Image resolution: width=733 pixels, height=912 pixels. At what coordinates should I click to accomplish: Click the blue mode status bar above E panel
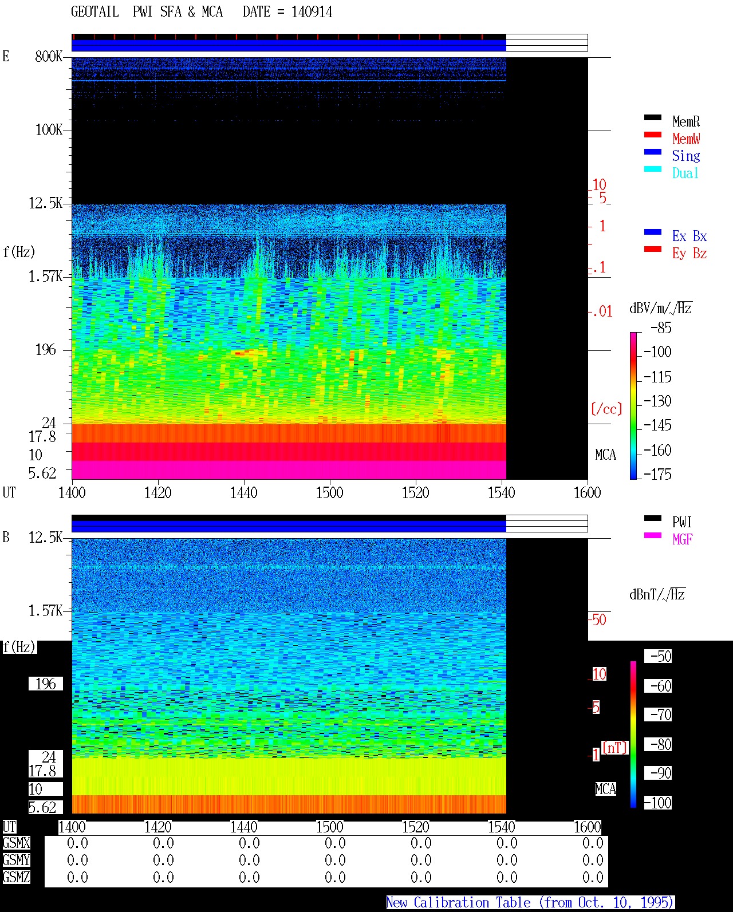(289, 45)
